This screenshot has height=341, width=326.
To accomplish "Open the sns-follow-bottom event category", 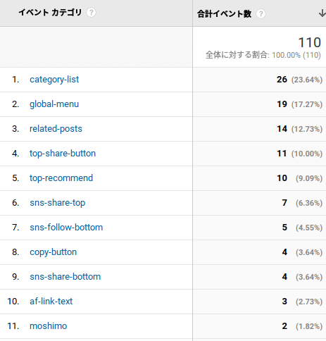I will click(66, 228).
